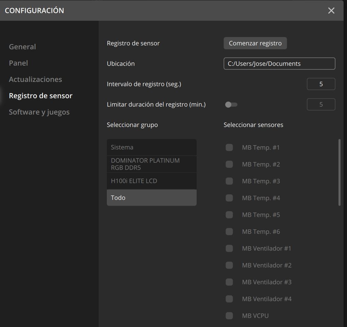Open the Panel settings section
347x327 pixels.
tap(18, 63)
